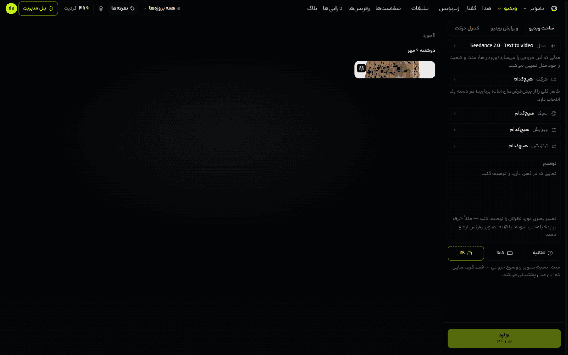Click the green تولید generate button

tap(504, 338)
